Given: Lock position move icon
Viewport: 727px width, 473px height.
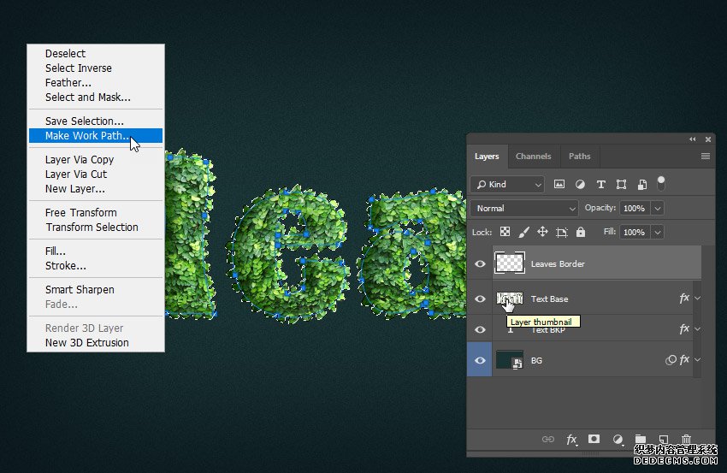Looking at the screenshot, I should tap(542, 232).
